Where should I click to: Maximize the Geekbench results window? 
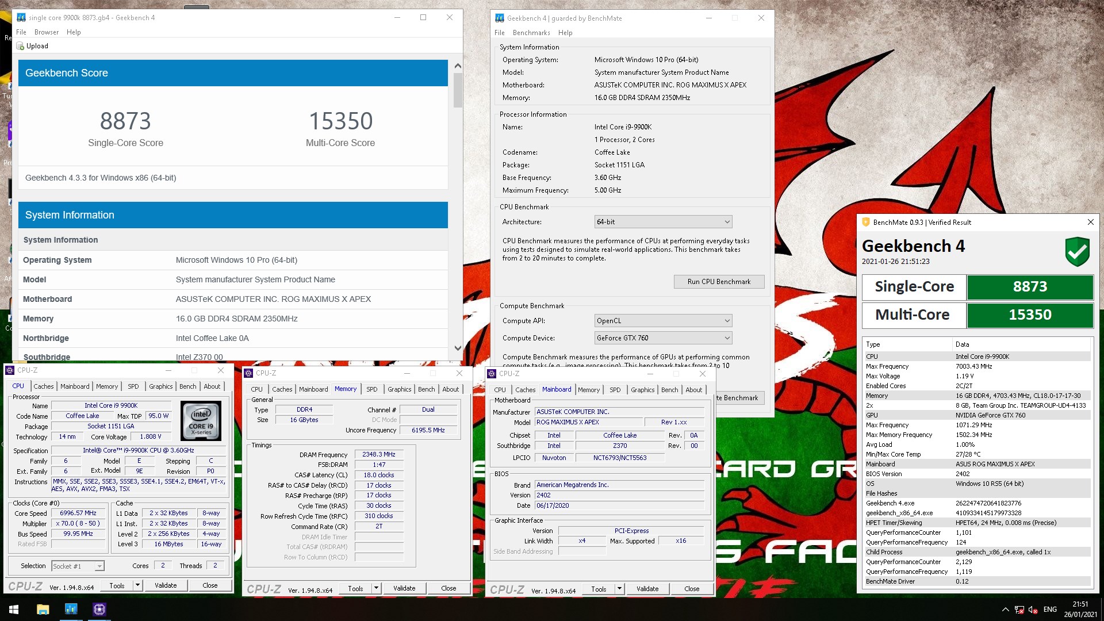click(x=423, y=17)
